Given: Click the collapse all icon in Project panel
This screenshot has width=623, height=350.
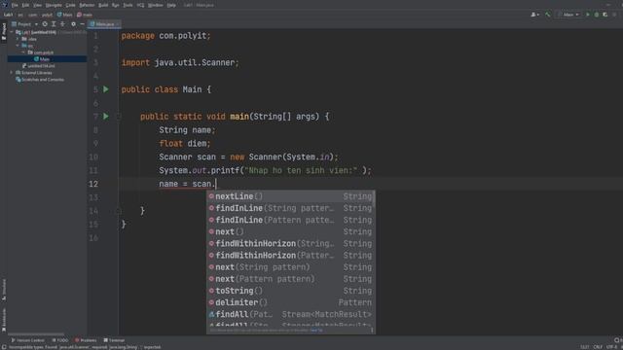Looking at the screenshot, I should 62,24.
